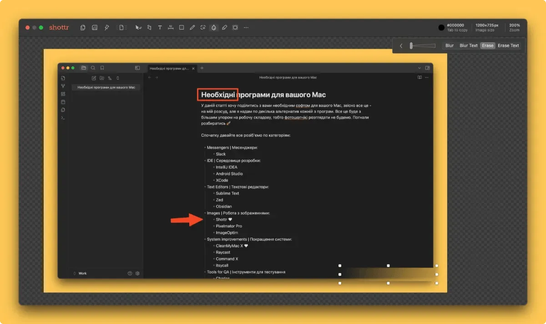
Task: Click the 200% Zoom indicator
Action: pyautogui.click(x=514, y=27)
